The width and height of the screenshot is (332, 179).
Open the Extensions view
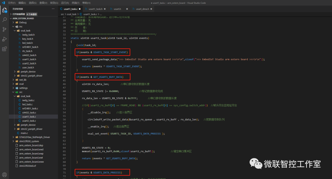coord(5,49)
